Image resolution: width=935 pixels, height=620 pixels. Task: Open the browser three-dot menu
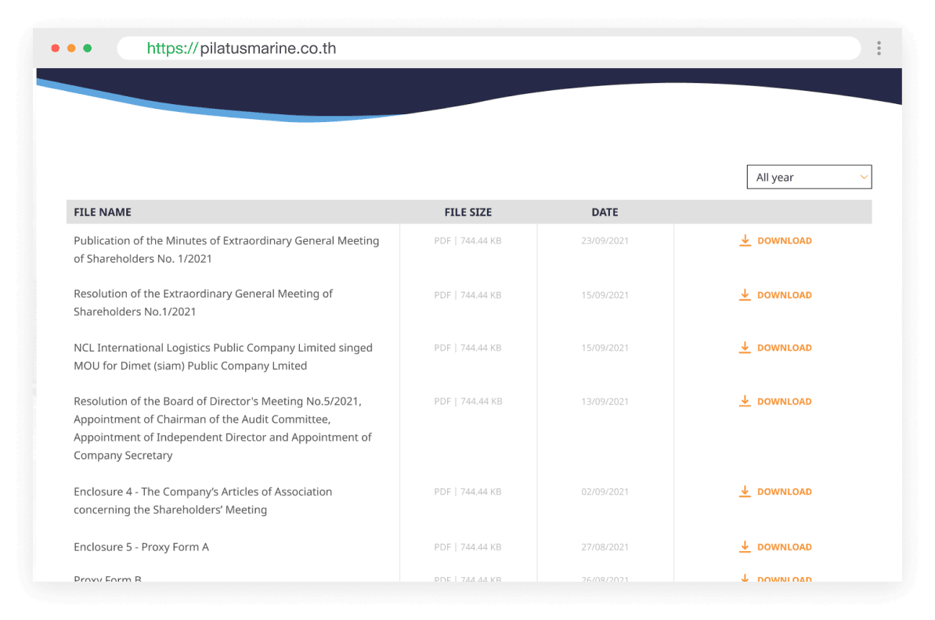(879, 49)
